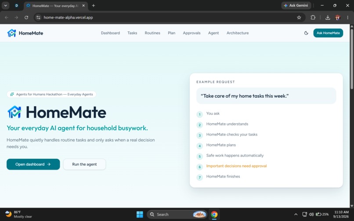
Task: Open the network icon in system tray
Action: [304, 214]
